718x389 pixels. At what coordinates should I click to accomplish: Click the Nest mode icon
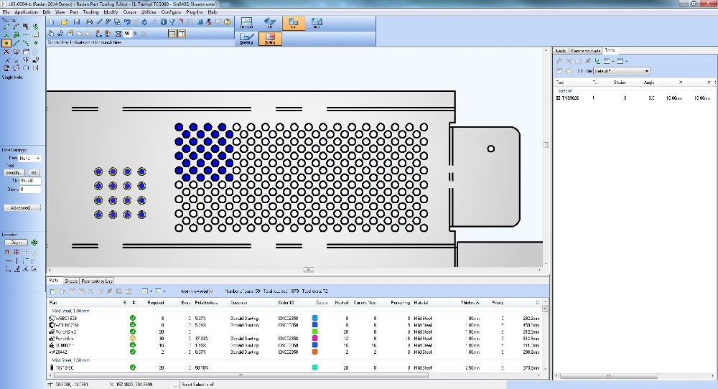317,23
